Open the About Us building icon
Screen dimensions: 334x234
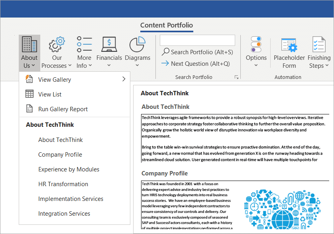tap(29, 44)
